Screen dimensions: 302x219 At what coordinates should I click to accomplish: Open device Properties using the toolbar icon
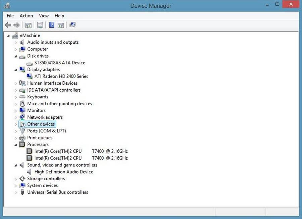(40, 25)
